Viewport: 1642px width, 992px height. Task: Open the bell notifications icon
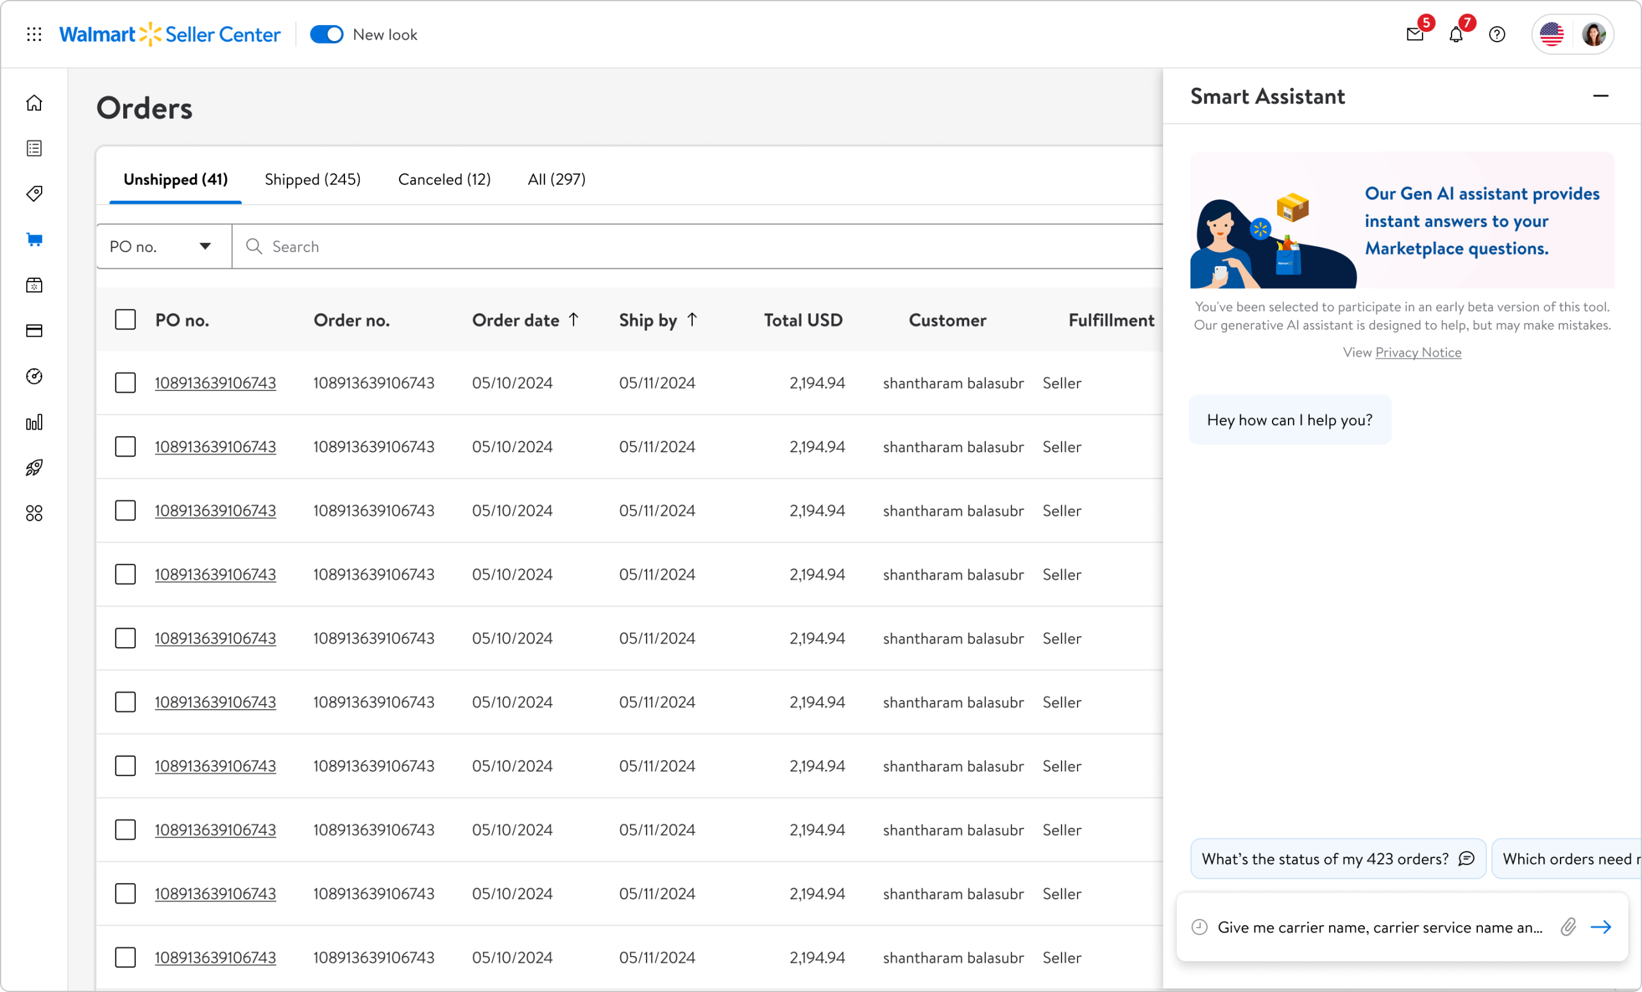pyautogui.click(x=1456, y=35)
